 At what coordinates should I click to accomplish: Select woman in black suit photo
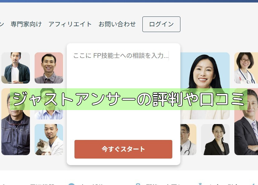coord(215,140)
